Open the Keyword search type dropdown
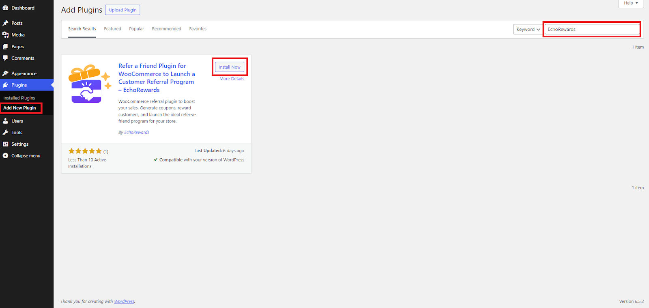This screenshot has height=308, width=649. (528, 29)
